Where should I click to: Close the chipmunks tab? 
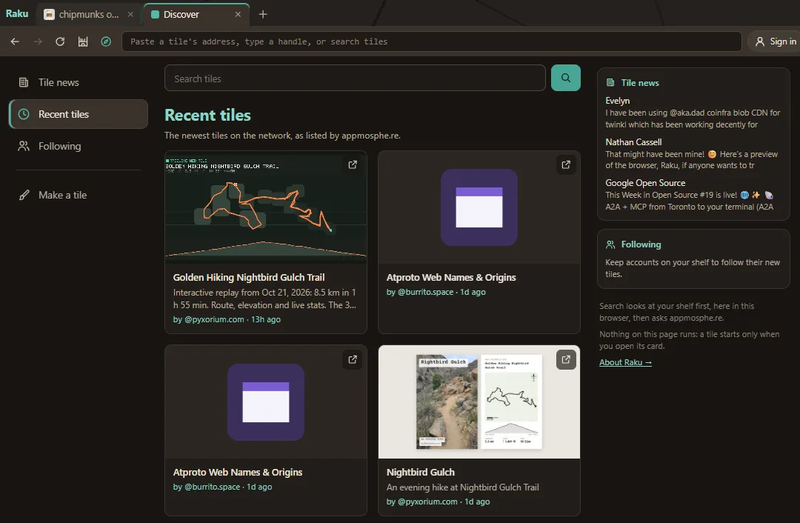(130, 14)
